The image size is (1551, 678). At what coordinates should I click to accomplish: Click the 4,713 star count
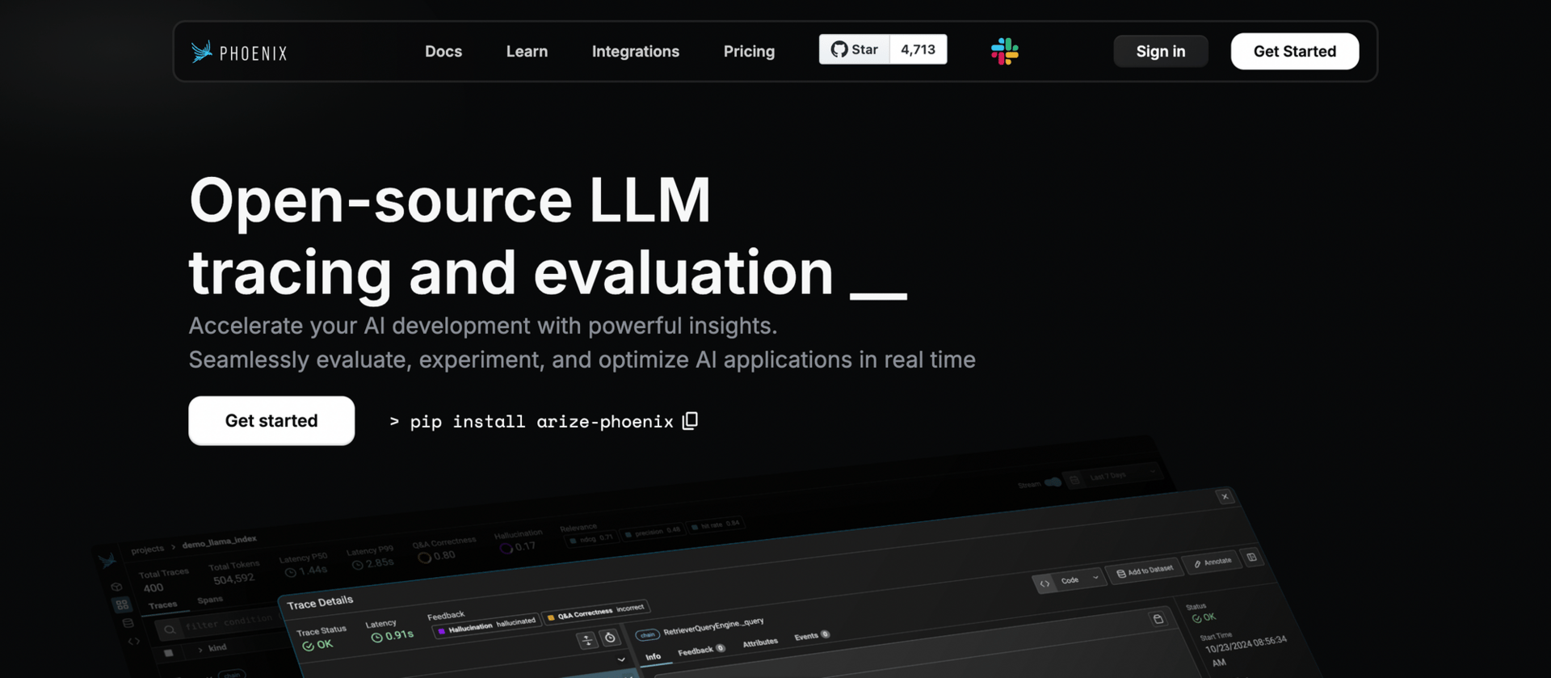pyautogui.click(x=918, y=49)
